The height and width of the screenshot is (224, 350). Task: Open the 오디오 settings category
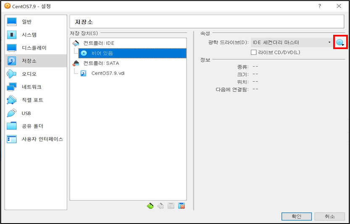click(x=36, y=74)
